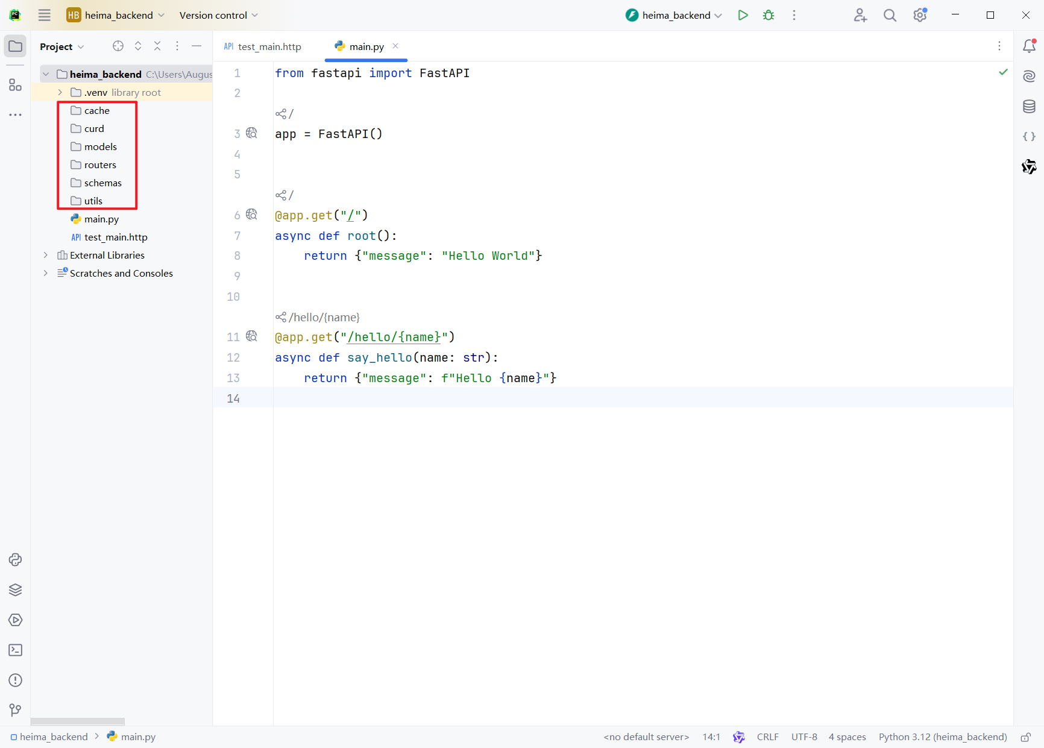Click the CRLF line separator widget
This screenshot has height=748, width=1044.
coord(767,737)
